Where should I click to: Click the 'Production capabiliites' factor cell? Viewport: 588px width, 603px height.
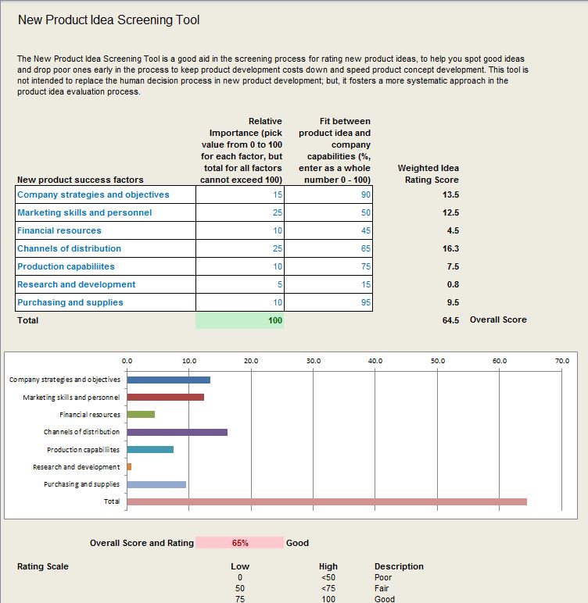[x=106, y=266]
